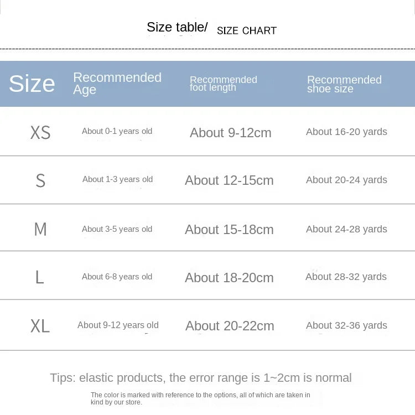Click 'About 24-28 yards' shoe size cell
The width and height of the screenshot is (415, 415).
click(x=346, y=229)
